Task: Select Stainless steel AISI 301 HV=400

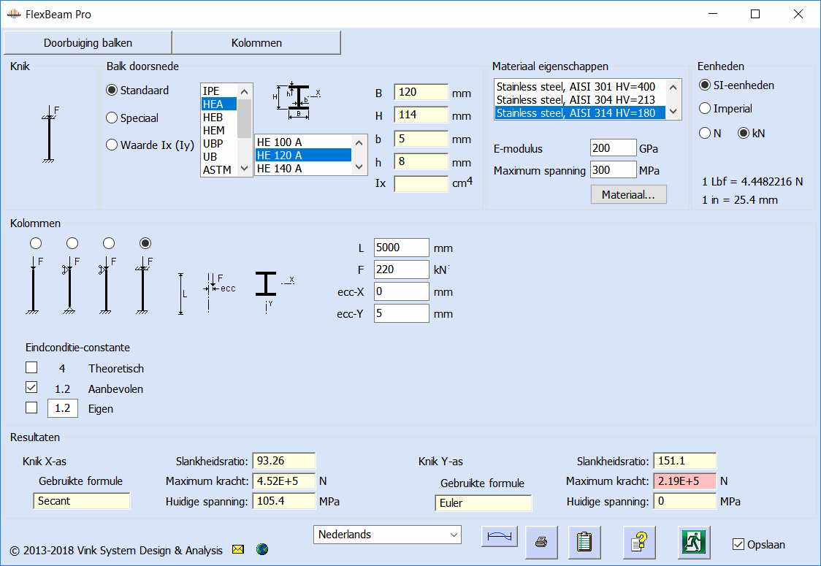Action: [x=580, y=87]
